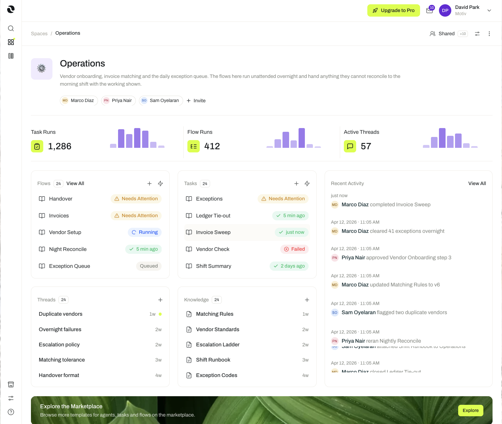Image resolution: width=502 pixels, height=424 pixels.
Task: Click the Motiv logo in sidebar
Action: coord(11,9)
